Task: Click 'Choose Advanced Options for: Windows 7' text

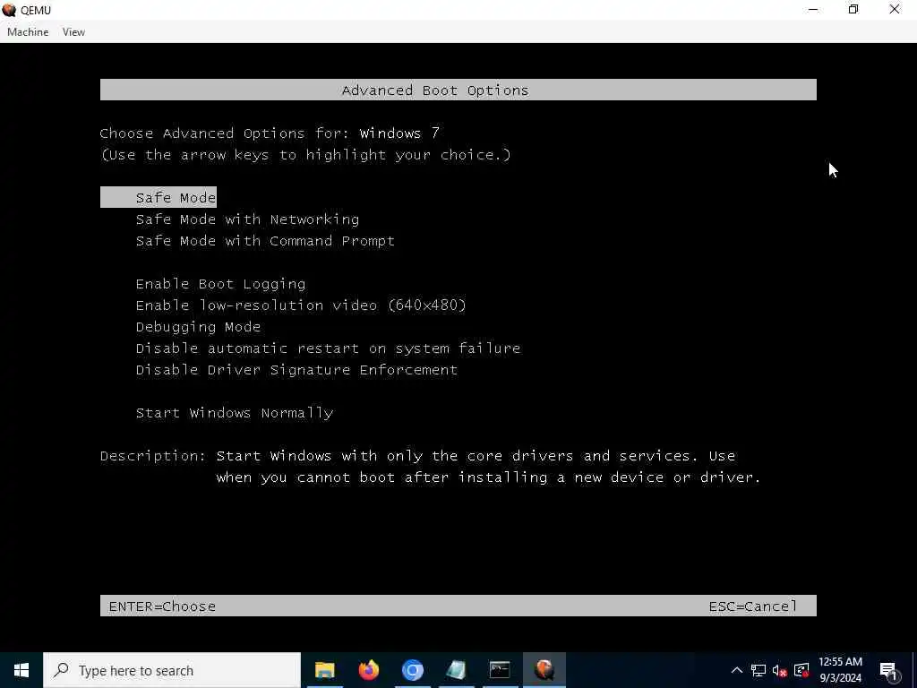Action: tap(270, 133)
